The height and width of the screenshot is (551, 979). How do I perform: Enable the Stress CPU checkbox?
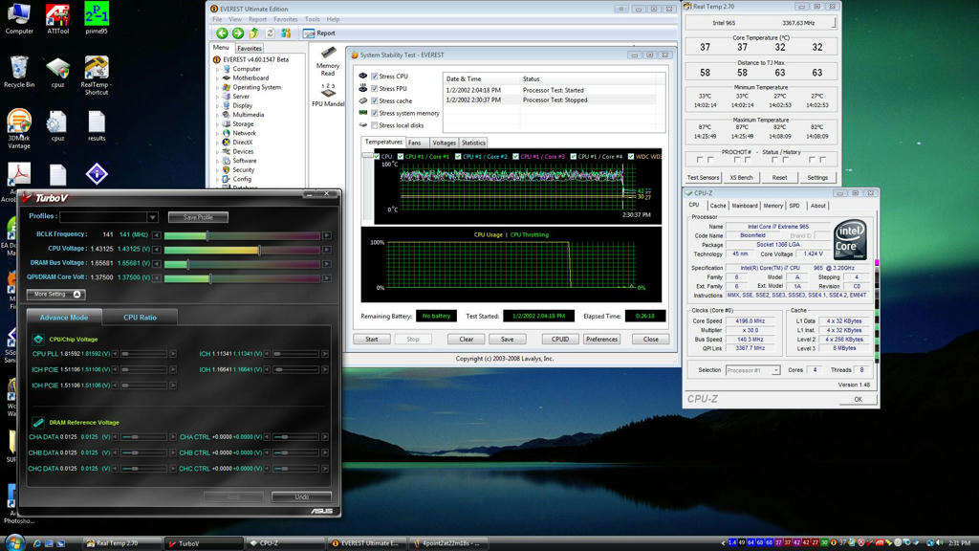tap(375, 77)
